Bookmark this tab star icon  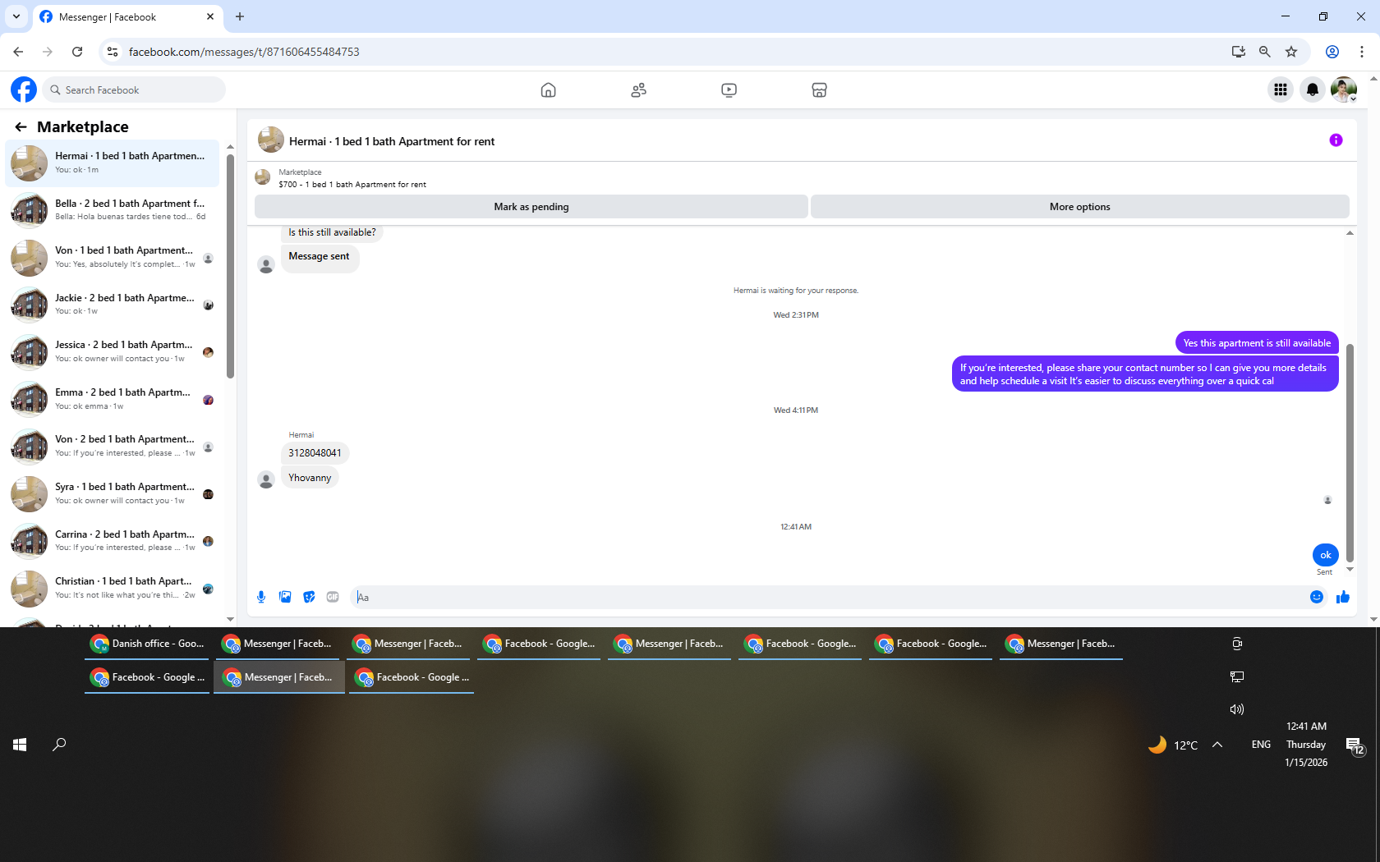pyautogui.click(x=1291, y=52)
